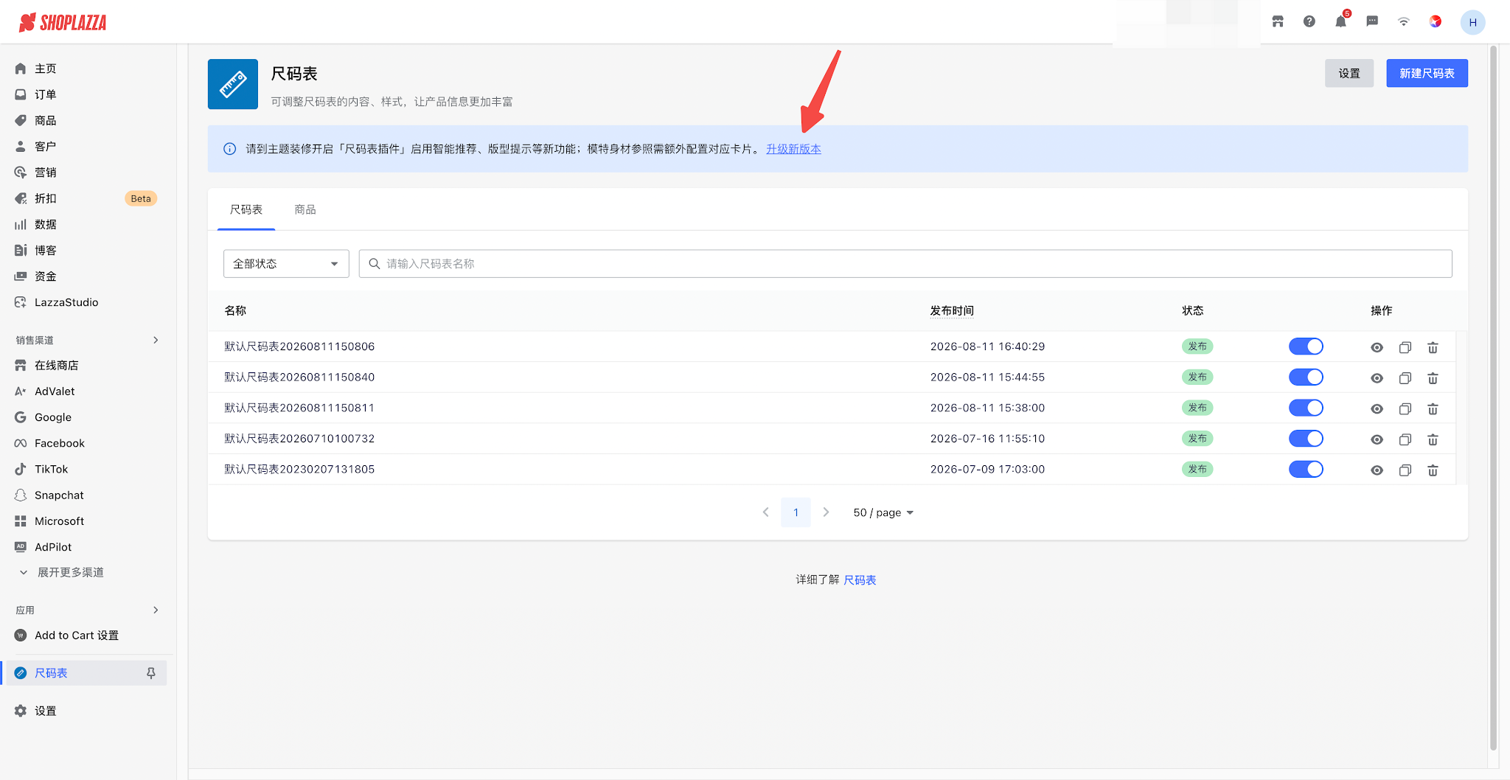Toggle publish switch for 默认尺码表20230207131805
Screen dimensions: 1510x780
click(1306, 469)
